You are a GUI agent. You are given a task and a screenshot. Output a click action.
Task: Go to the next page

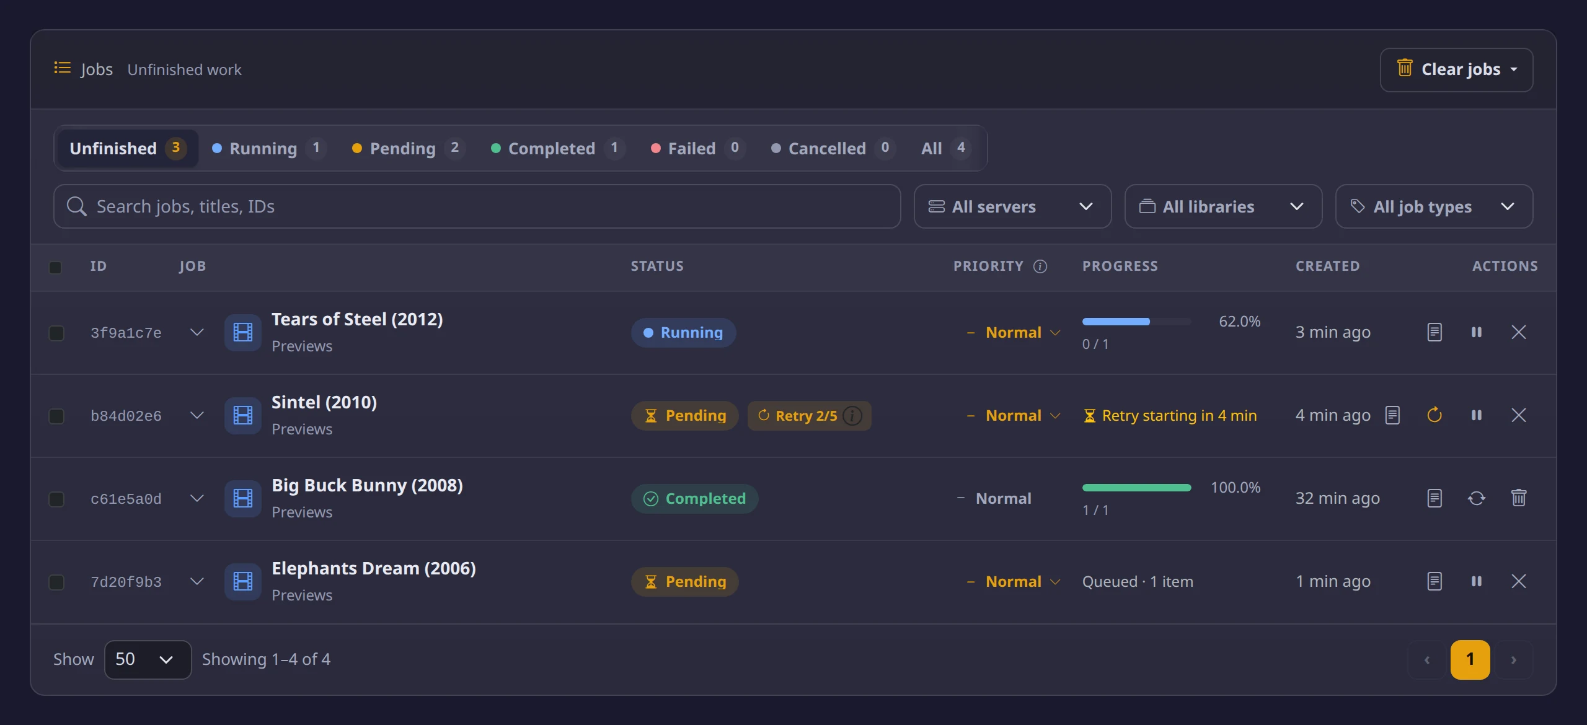coord(1513,659)
